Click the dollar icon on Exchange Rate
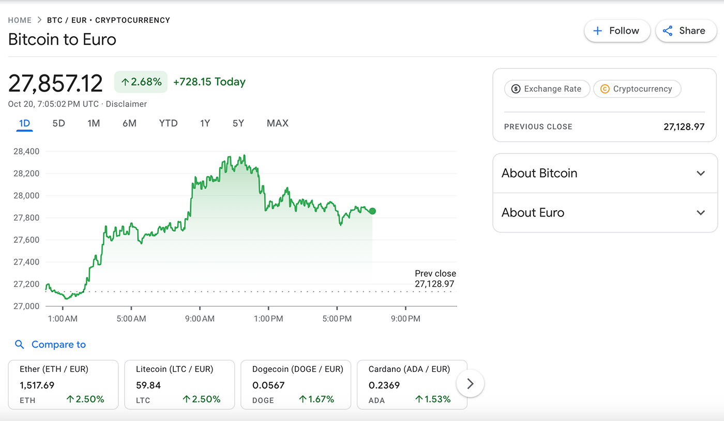 tap(516, 89)
